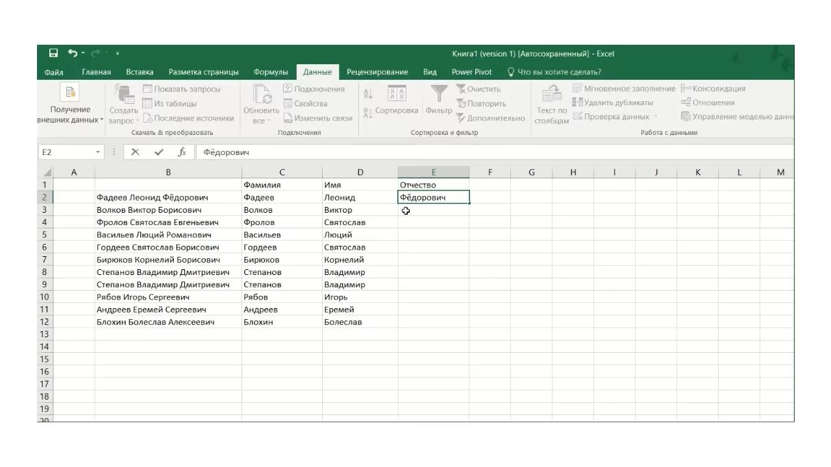Click cell Блохин Болеслав Алексеевич
831x467 pixels.
tap(168, 322)
